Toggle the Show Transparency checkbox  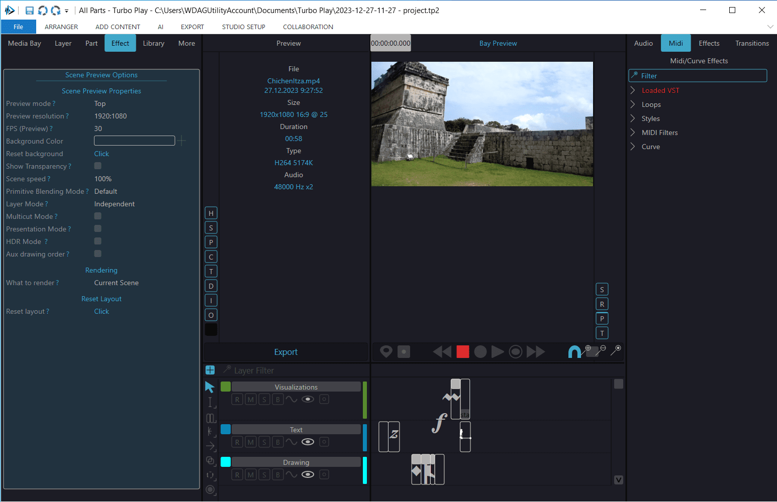point(98,166)
